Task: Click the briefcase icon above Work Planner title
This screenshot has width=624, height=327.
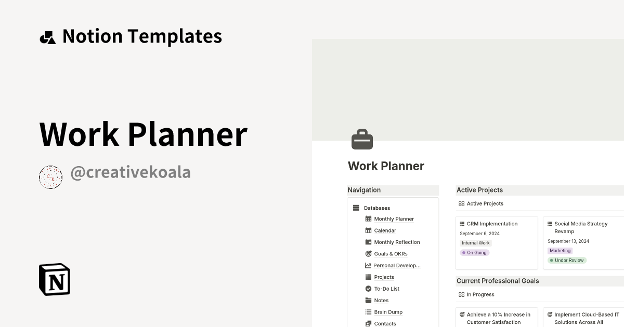Action: (362, 139)
